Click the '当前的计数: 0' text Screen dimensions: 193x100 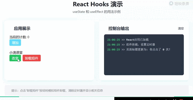(x=19, y=37)
